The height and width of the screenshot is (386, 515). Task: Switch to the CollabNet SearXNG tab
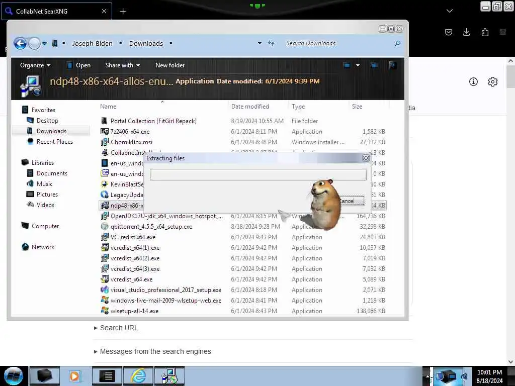[x=56, y=11]
